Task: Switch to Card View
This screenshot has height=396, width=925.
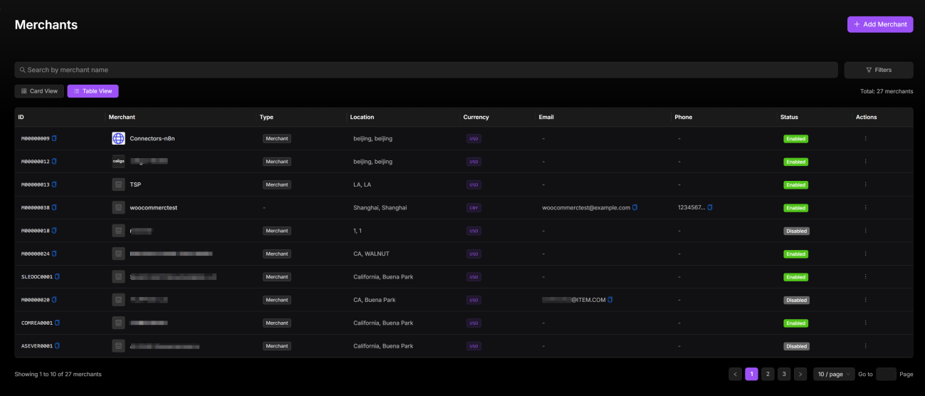Action: point(39,91)
